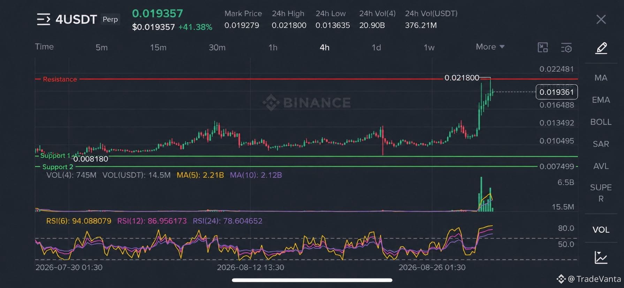
Task: Toggle the EMA indicator
Action: pos(601,100)
